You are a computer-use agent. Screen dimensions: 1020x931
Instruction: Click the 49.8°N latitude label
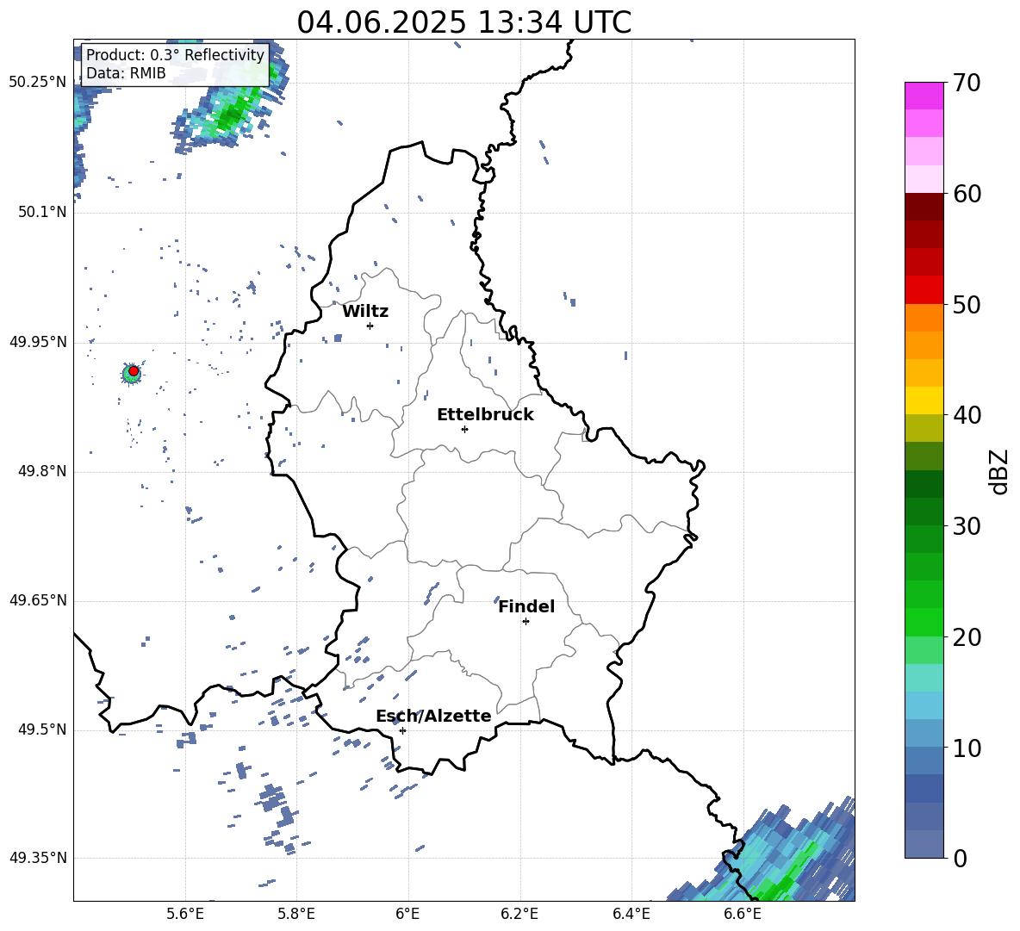[x=41, y=471]
